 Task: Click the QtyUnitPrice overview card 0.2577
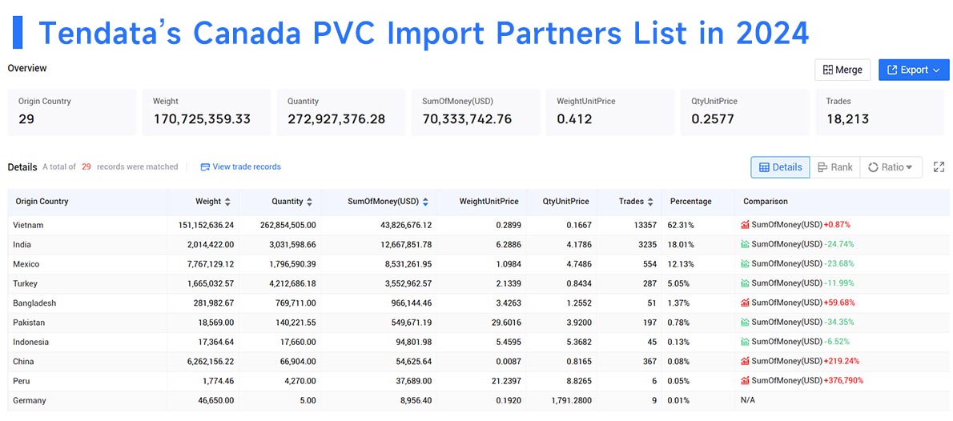pos(745,112)
